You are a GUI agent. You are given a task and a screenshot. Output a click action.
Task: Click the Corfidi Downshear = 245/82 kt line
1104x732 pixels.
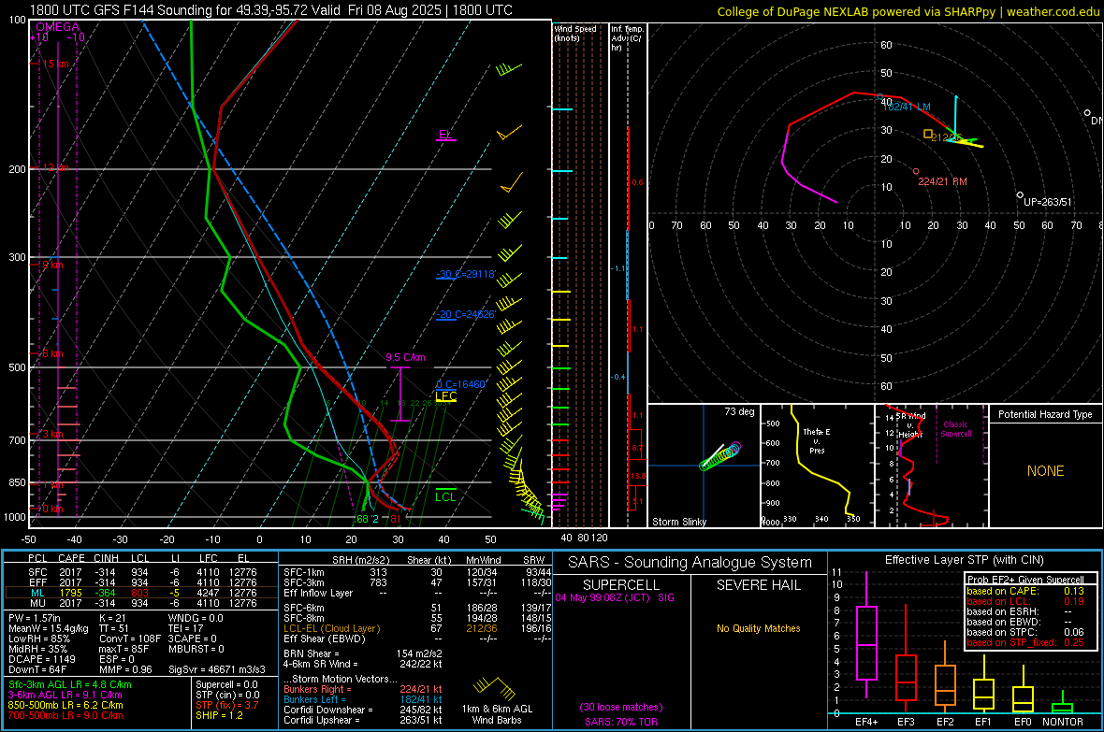click(x=363, y=710)
